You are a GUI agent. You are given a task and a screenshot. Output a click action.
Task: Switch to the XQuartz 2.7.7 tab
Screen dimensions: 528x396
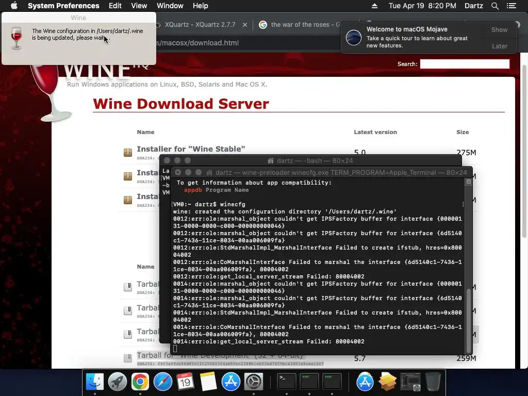(x=200, y=25)
